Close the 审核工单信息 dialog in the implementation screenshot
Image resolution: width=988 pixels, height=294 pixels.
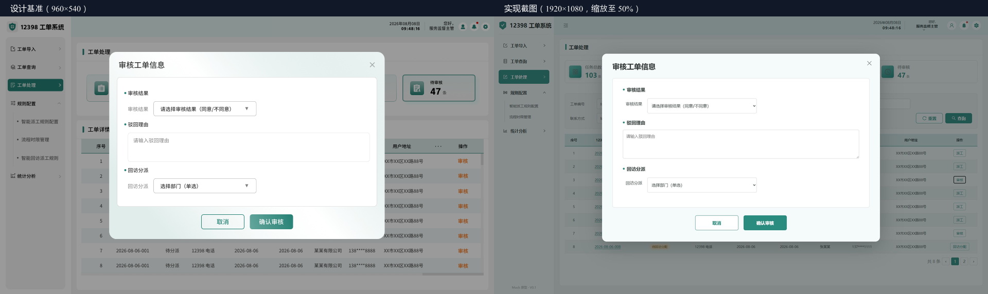(x=869, y=63)
